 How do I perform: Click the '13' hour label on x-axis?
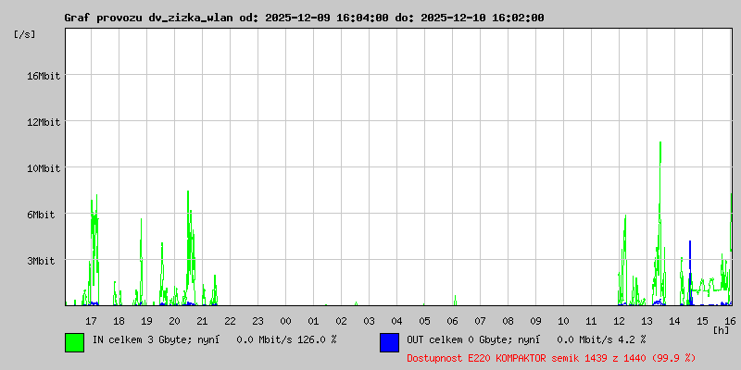coord(647,321)
